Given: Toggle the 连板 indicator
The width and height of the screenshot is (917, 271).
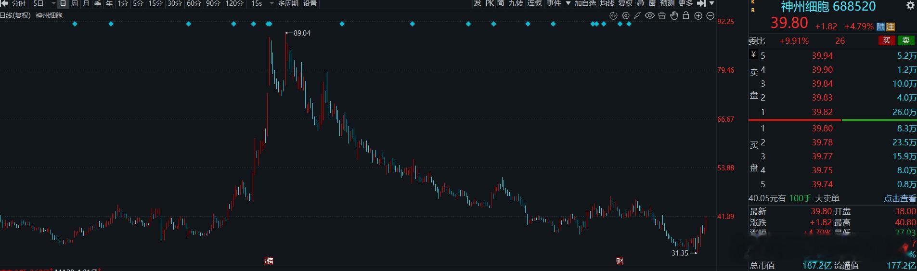Looking at the screenshot, I should [534, 3].
